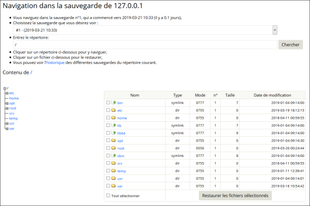Image resolution: width=310 pixels, height=206 pixels.
Task: Click the folder icon beside temp
Action: pos(114,171)
